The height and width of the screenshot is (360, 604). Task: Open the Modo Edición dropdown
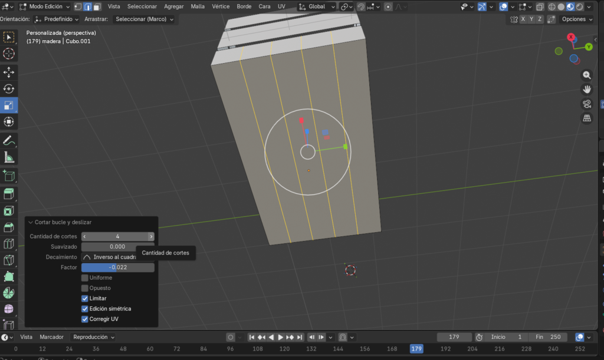tap(44, 6)
